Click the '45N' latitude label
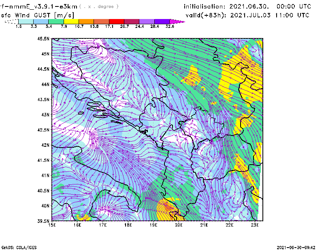 (45, 54)
